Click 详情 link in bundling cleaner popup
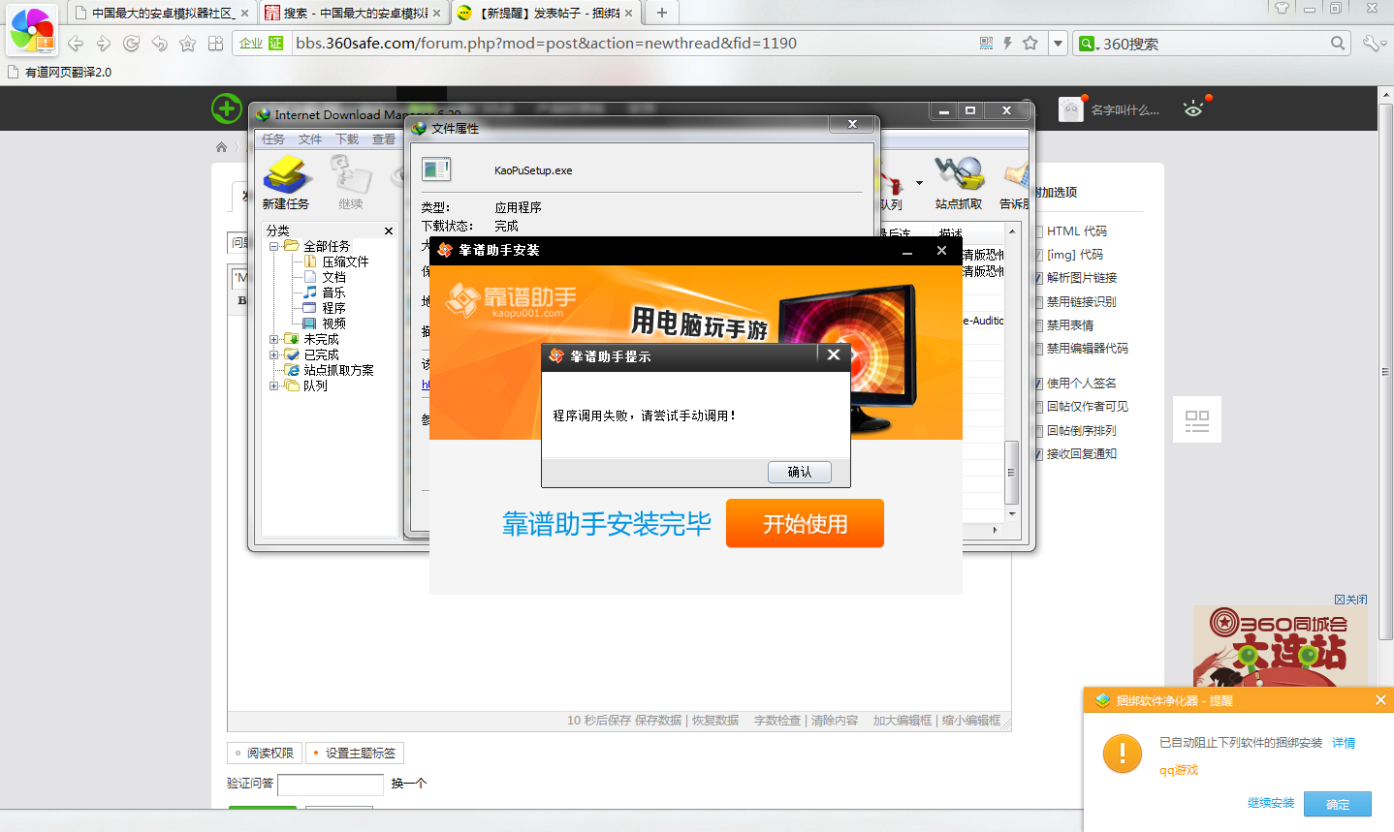The image size is (1394, 832). (1344, 743)
